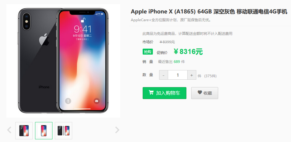Click the stock count text (375件)

tap(210, 76)
